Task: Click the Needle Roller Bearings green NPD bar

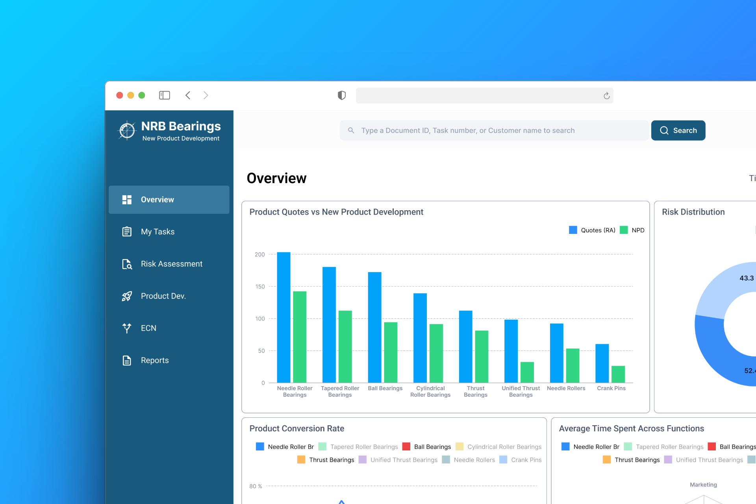Action: pos(300,337)
